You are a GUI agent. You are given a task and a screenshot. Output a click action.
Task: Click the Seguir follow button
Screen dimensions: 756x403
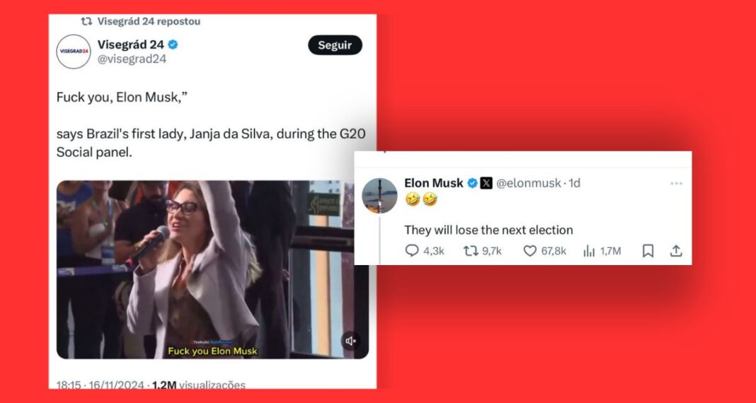click(335, 45)
